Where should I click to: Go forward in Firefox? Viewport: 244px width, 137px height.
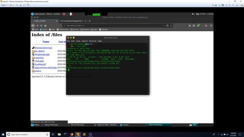[x=37, y=25]
